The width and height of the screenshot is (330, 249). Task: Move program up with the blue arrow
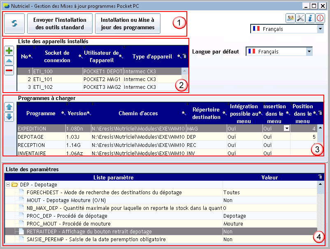click(x=9, y=107)
